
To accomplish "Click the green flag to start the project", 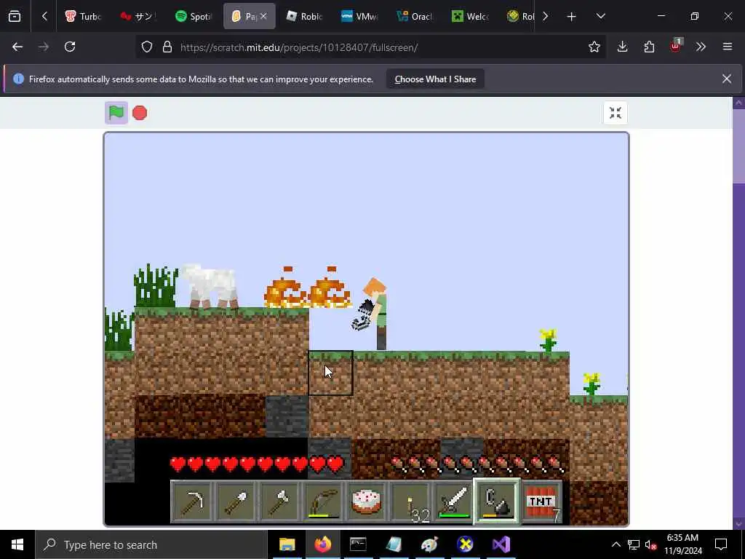I will click(x=116, y=113).
